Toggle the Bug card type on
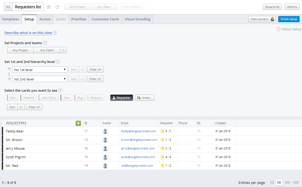The width and height of the screenshot is (302, 187). point(80,97)
